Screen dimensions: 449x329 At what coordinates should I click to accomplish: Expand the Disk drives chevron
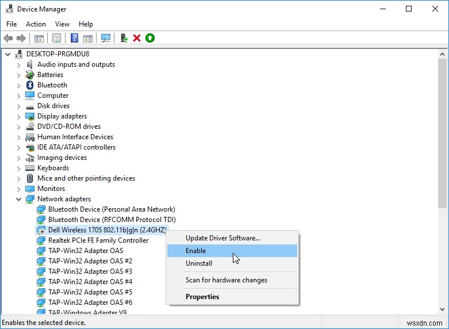pyautogui.click(x=18, y=106)
